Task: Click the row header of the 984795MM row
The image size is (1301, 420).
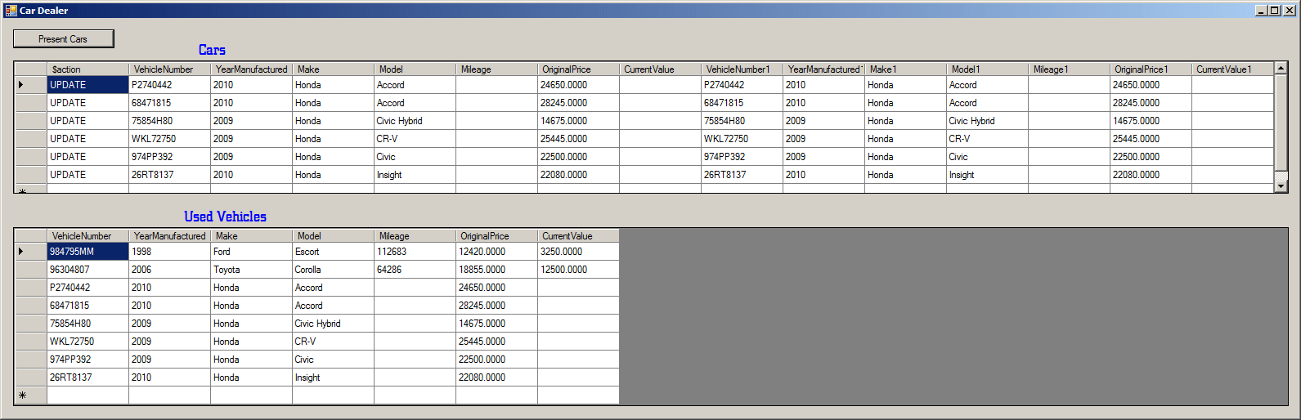Action: [x=31, y=252]
